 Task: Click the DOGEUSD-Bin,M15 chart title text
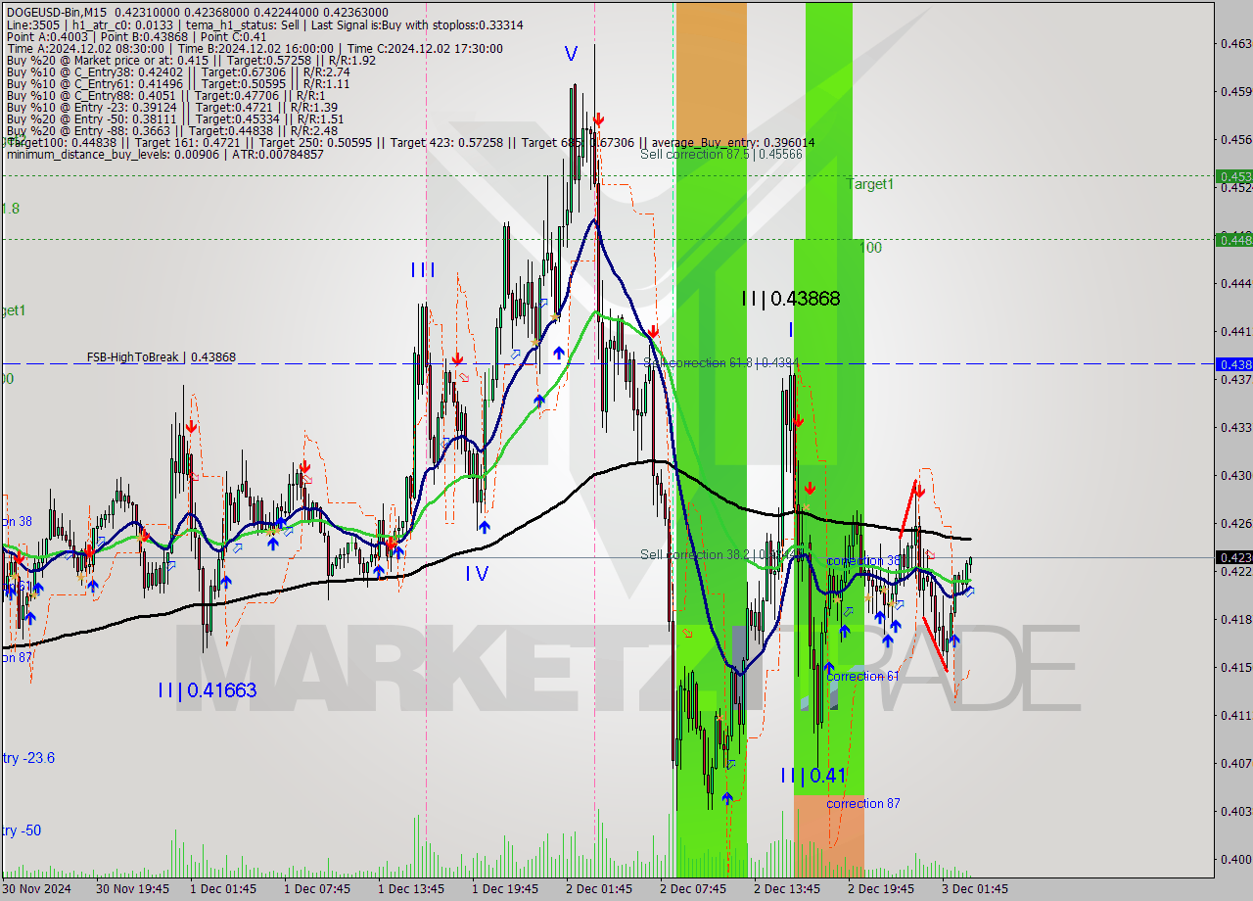pos(55,12)
